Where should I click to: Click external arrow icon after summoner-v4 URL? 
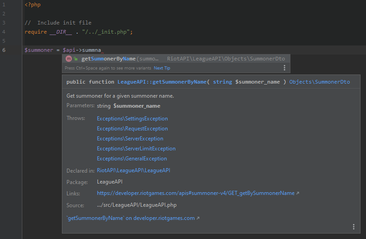[x=298, y=193]
